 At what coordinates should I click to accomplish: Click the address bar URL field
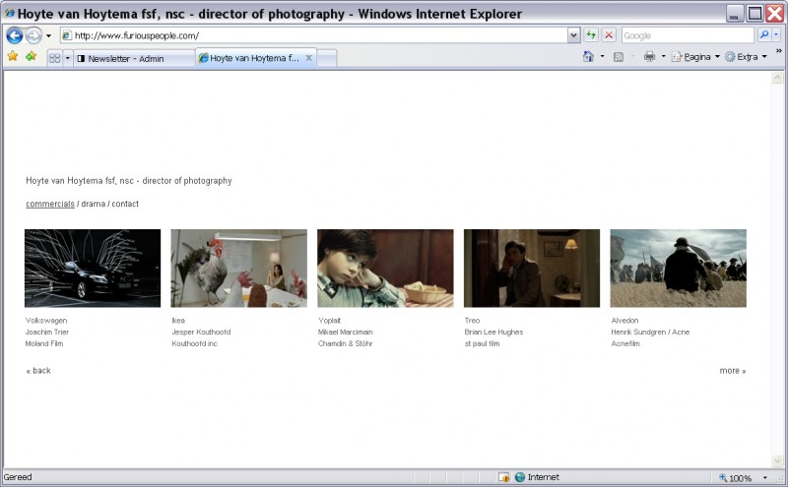(314, 35)
